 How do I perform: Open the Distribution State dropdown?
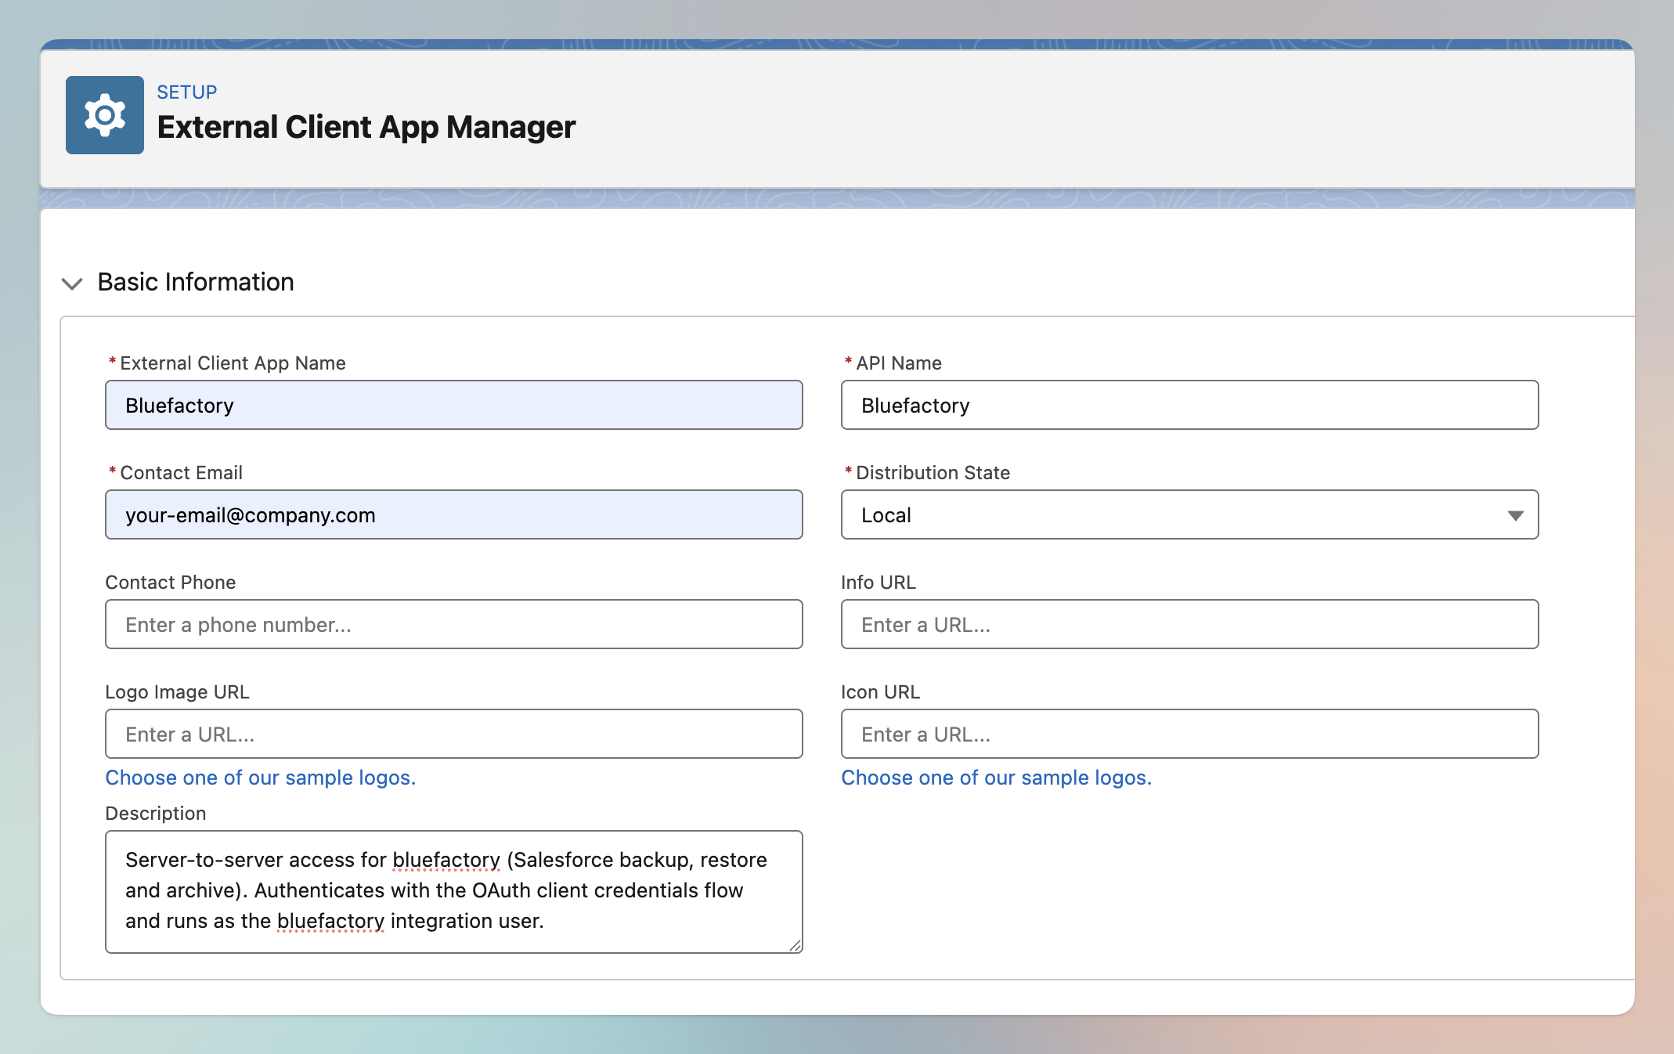1189,514
